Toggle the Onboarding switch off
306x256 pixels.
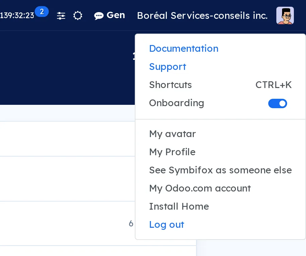pos(277,103)
